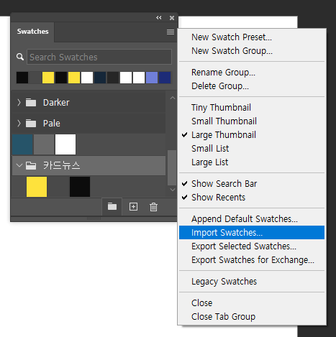Select Rename Group from the menu
Viewport: 336px width, 337px height.
pyautogui.click(x=223, y=73)
